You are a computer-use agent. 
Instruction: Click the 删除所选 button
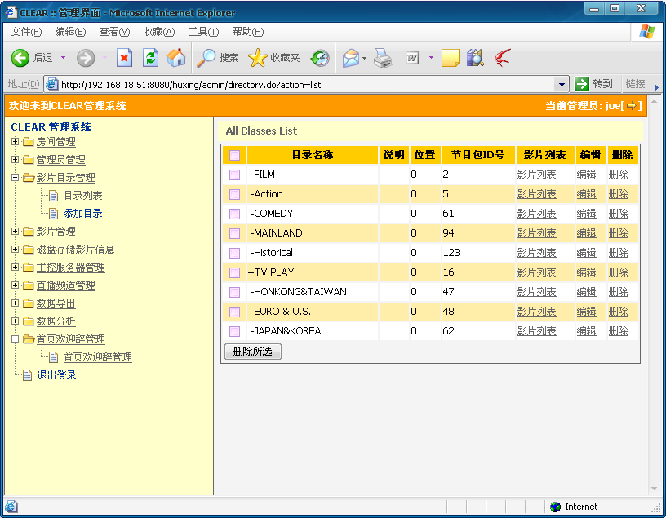pyautogui.click(x=253, y=352)
